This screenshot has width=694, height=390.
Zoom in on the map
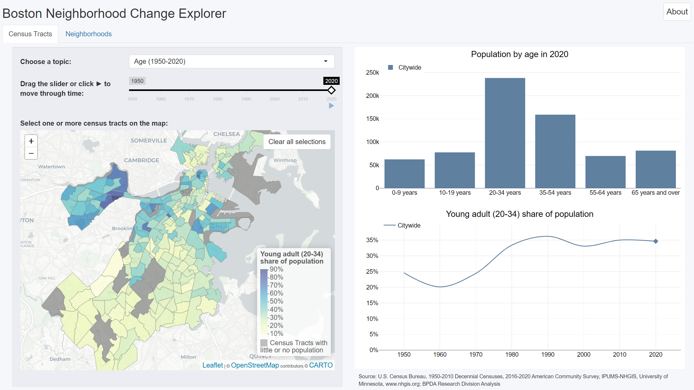[31, 141]
